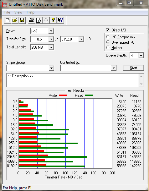
Task: Click the New document toolbar icon
Action: click(8, 20)
